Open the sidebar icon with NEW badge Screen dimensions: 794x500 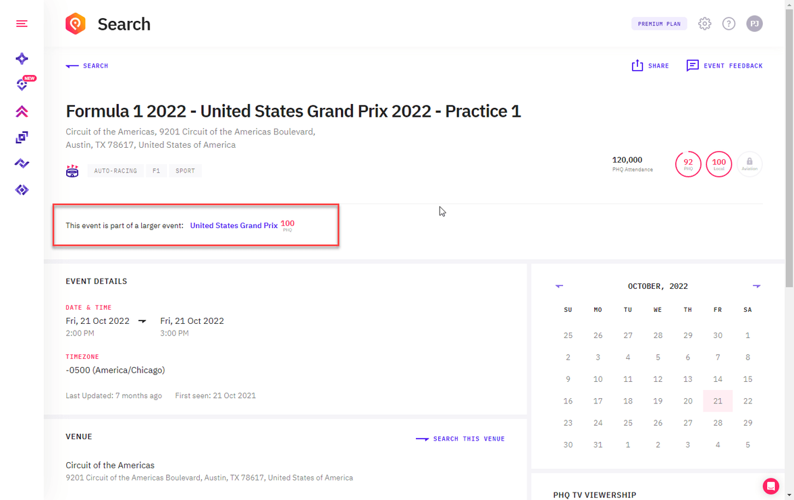(22, 85)
